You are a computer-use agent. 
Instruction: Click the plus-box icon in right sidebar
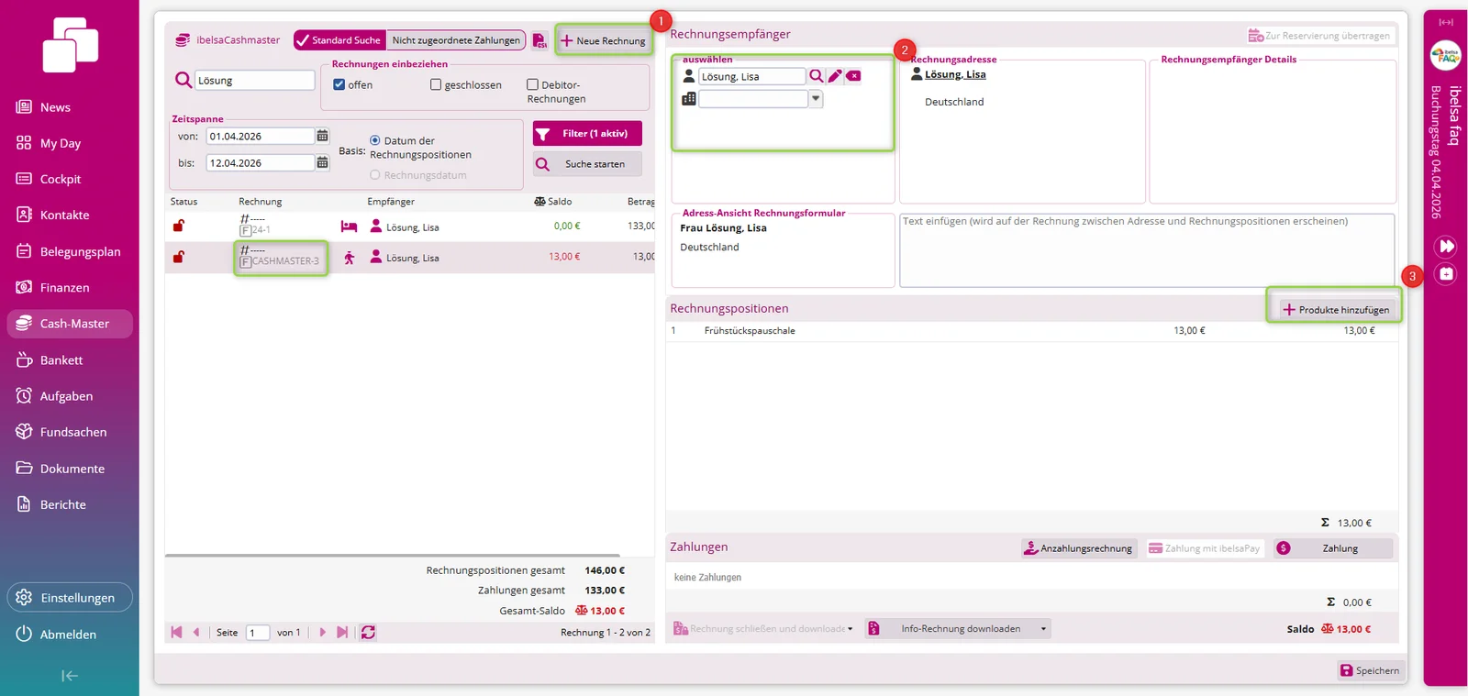coord(1446,274)
